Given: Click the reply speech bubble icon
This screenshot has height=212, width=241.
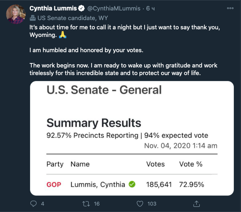Looking at the screenshot, I should (33, 204).
